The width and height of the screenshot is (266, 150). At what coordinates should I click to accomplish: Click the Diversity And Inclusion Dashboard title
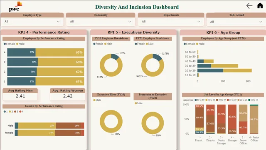pos(137,7)
